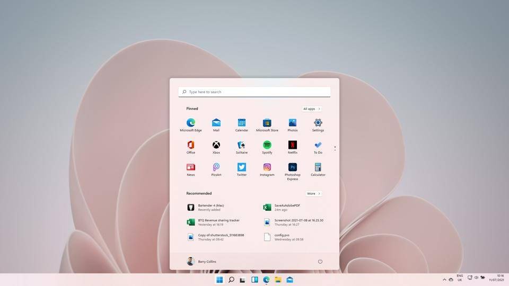509x286 pixels.
Task: Open the Calculator app
Action: point(318,167)
